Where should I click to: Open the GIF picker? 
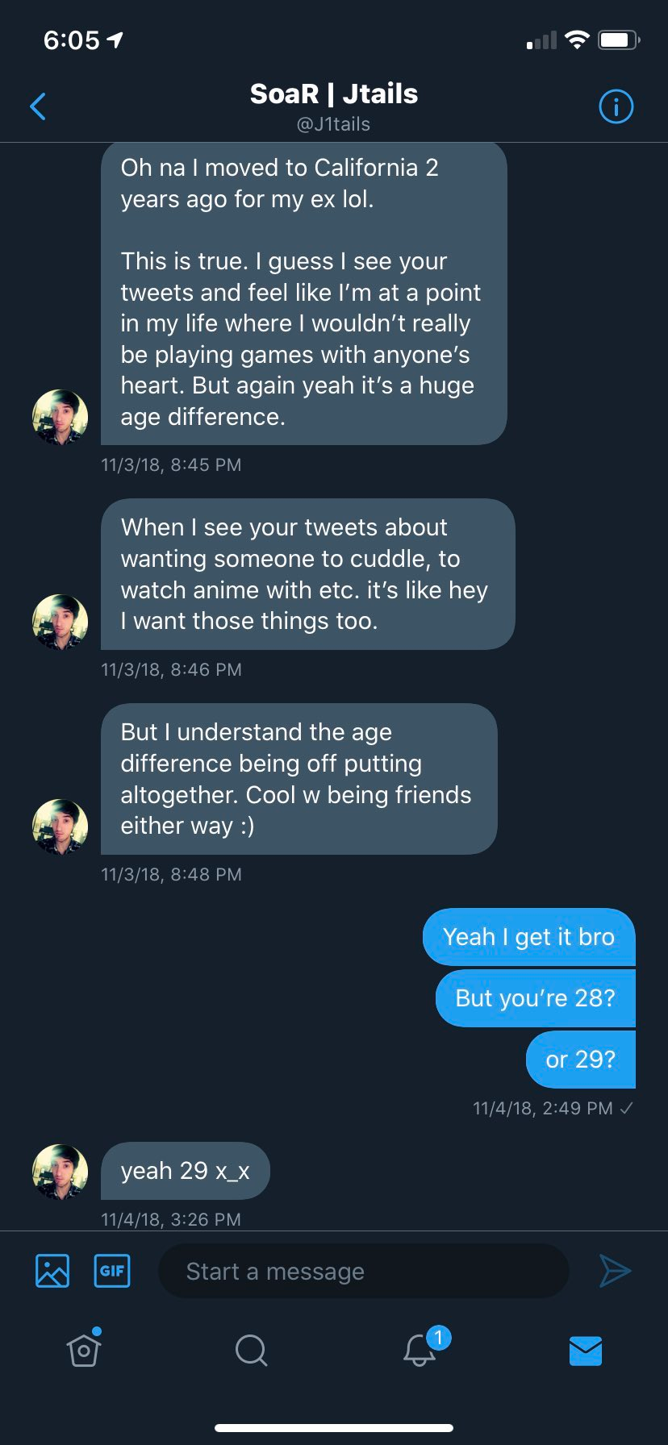pos(112,1272)
